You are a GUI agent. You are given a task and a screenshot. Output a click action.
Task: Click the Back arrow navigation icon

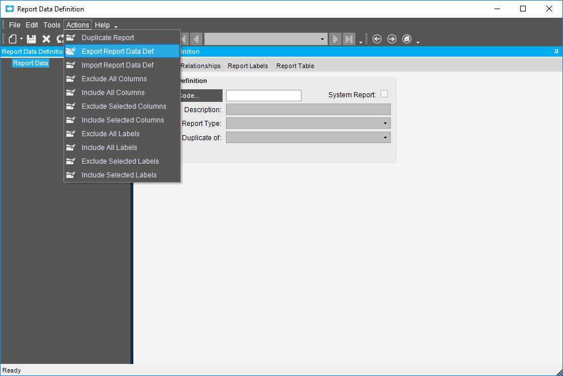pos(376,39)
